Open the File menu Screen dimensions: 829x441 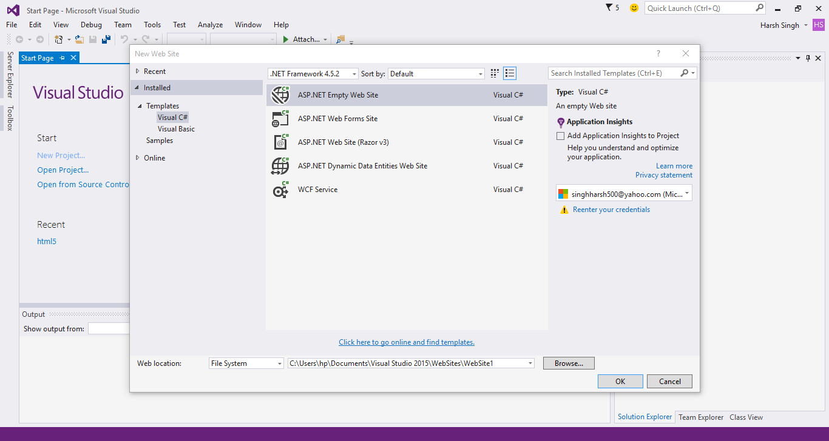pyautogui.click(x=12, y=25)
